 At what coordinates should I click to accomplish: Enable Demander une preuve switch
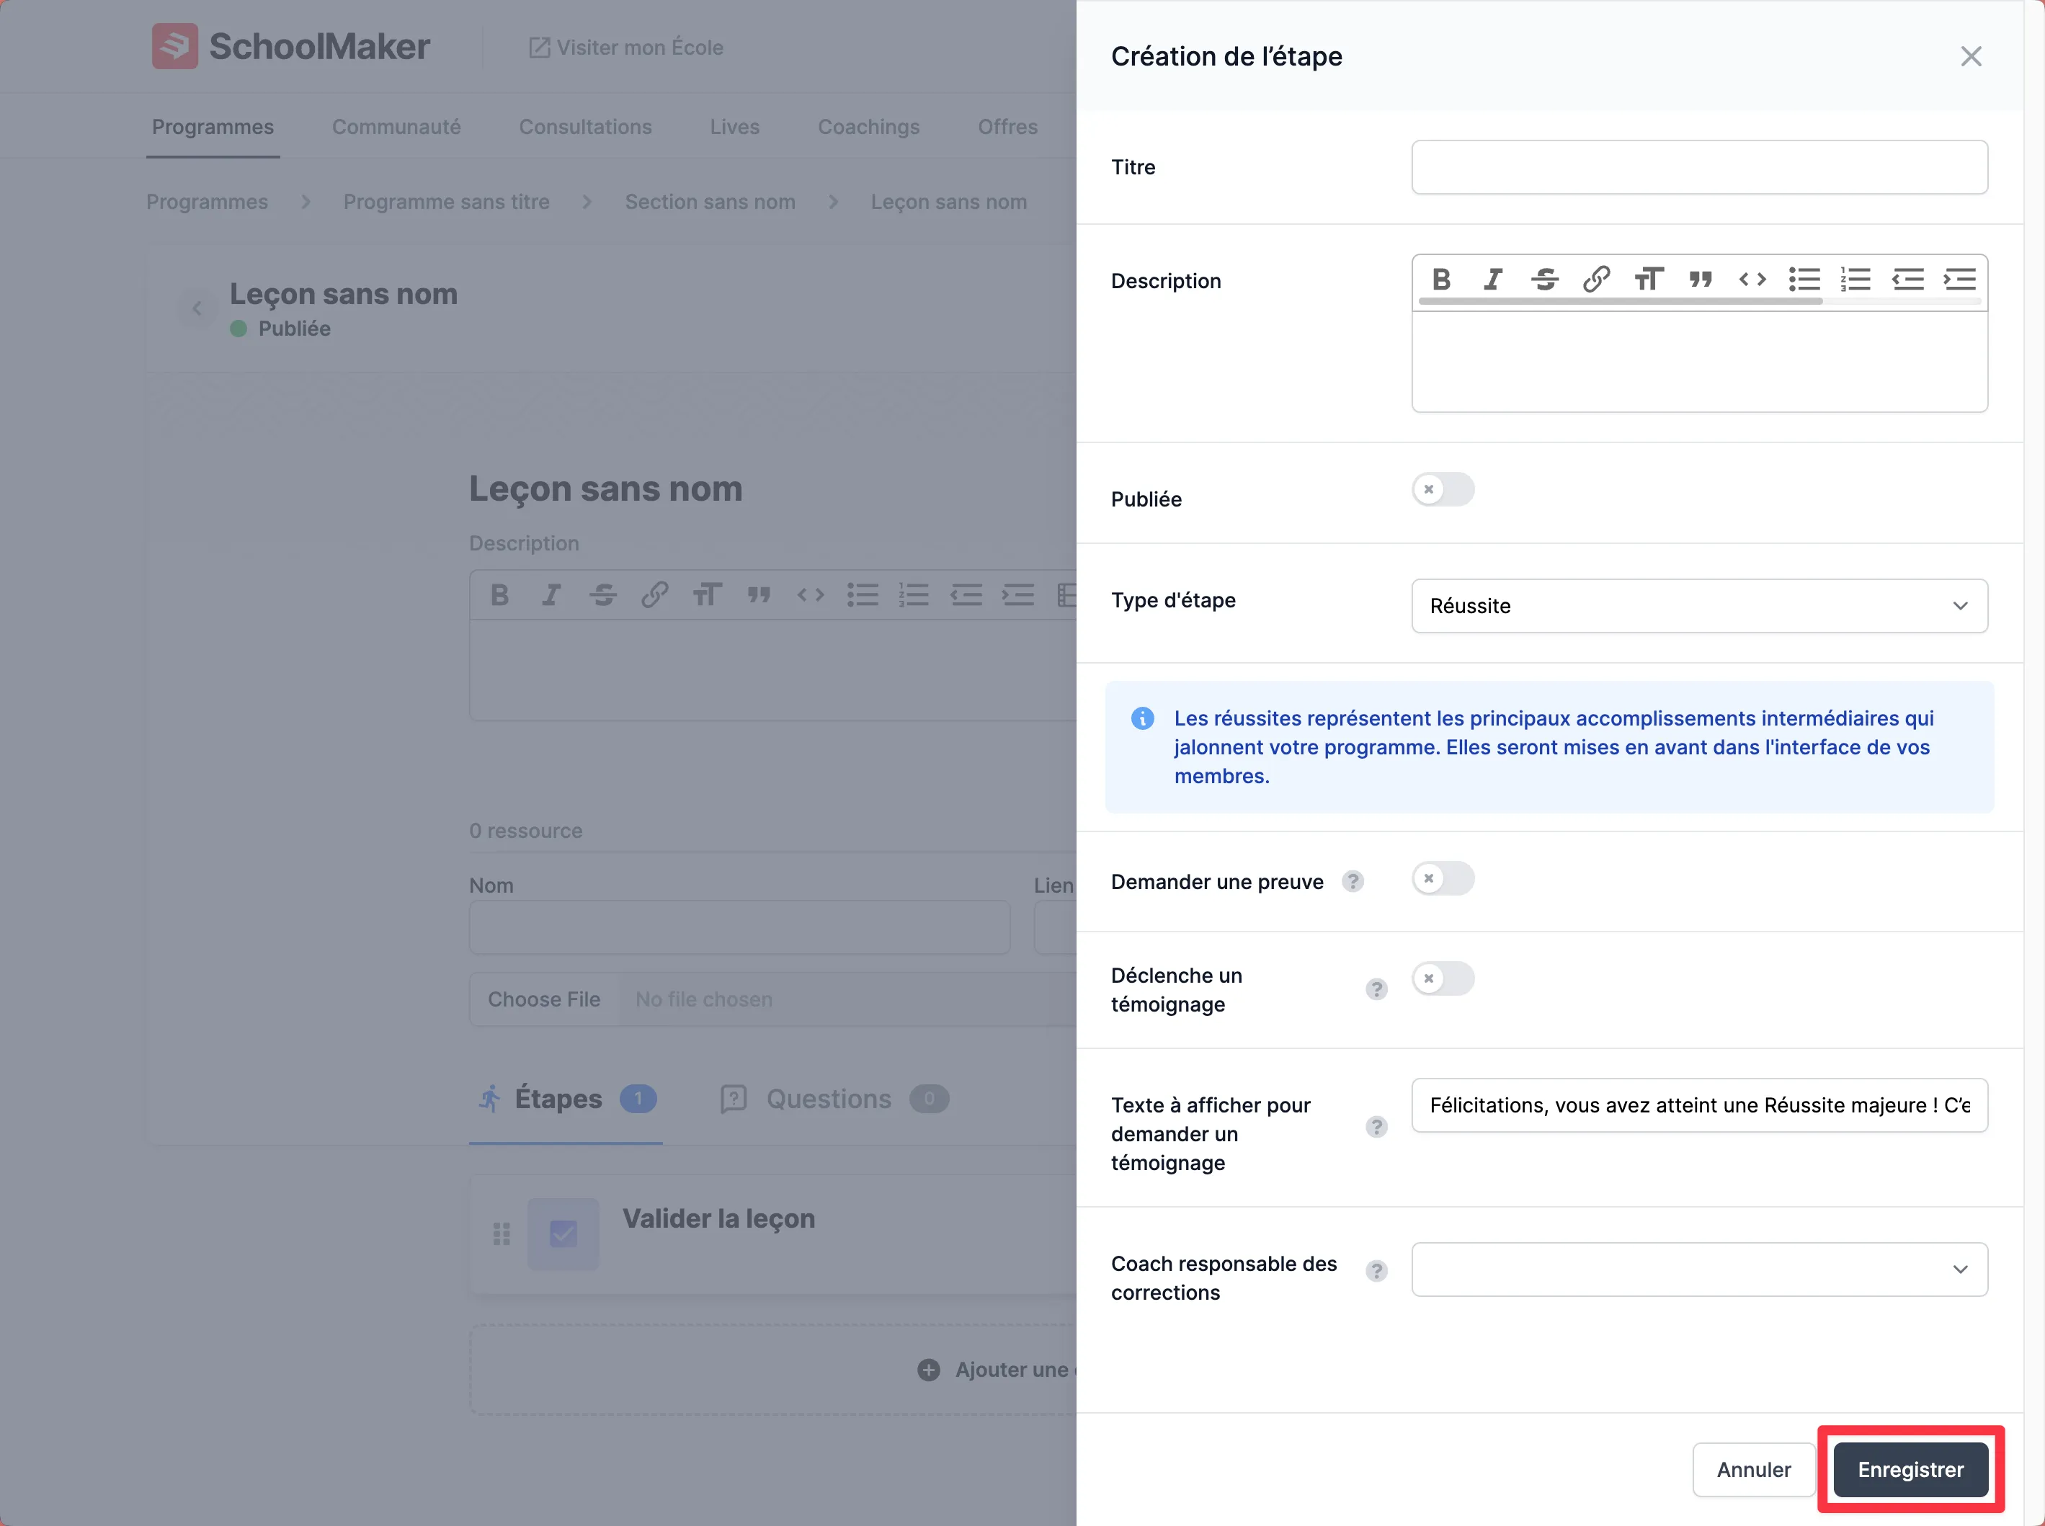pos(1443,878)
